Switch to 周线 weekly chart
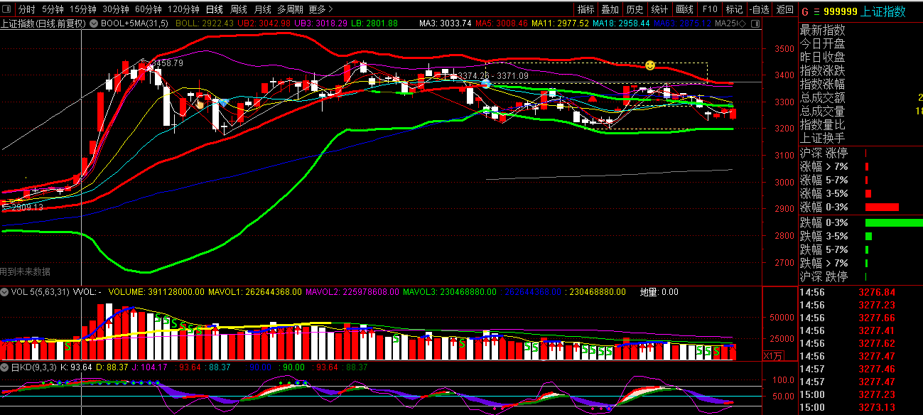Viewport: 923px width, 415px height. click(239, 9)
